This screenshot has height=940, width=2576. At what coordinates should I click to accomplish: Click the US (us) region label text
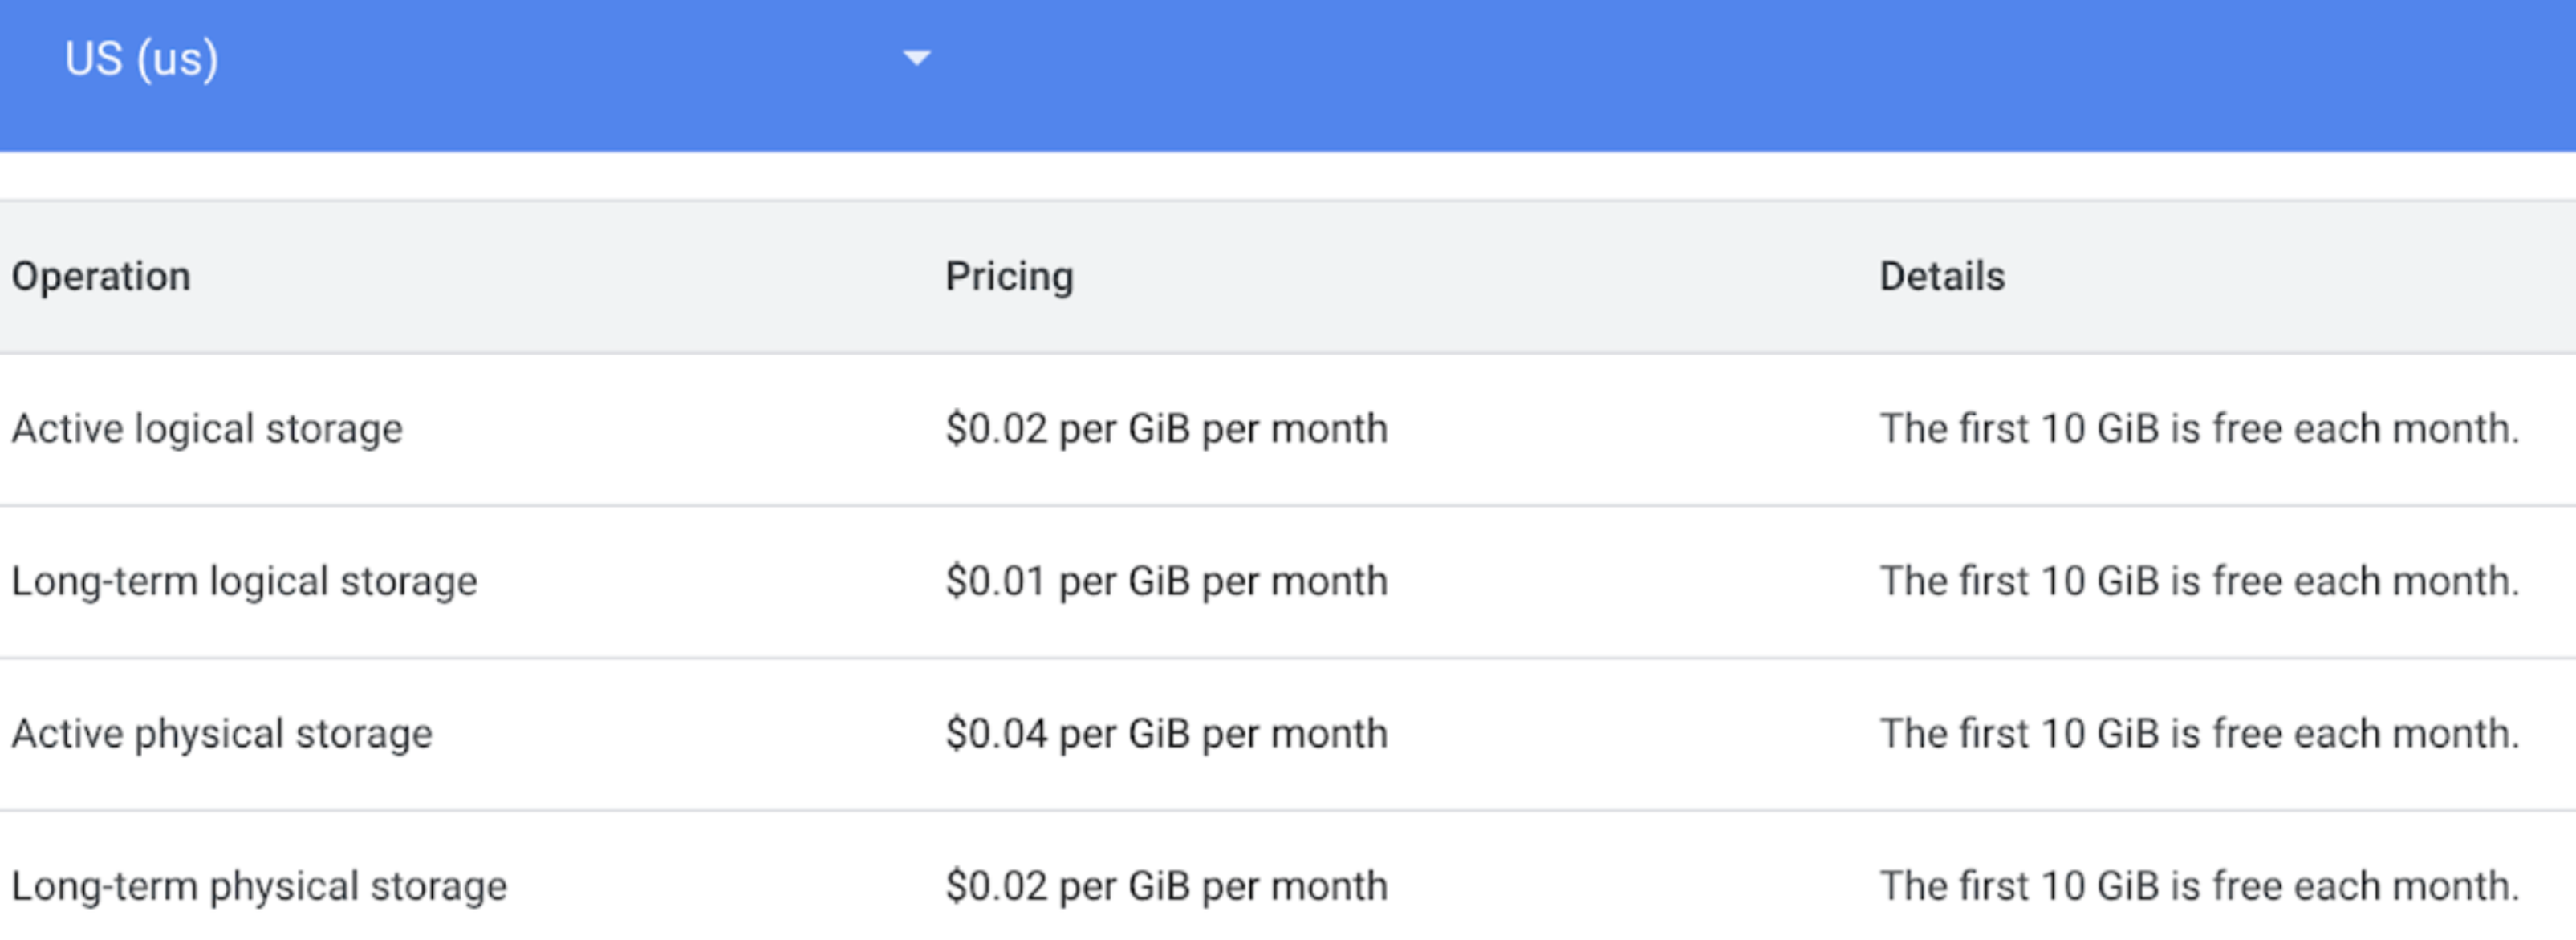click(x=141, y=59)
